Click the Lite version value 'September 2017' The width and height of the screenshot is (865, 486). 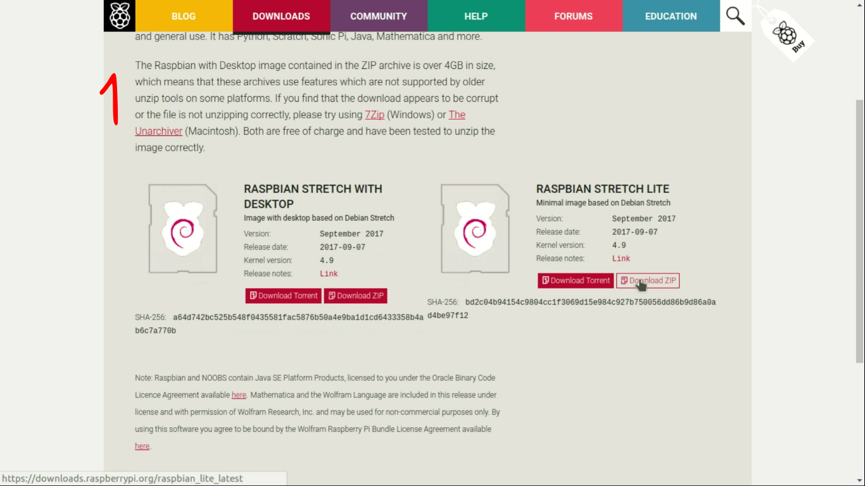pos(644,219)
